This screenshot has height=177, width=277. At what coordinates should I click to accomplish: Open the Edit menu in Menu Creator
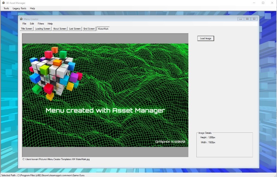(32, 24)
